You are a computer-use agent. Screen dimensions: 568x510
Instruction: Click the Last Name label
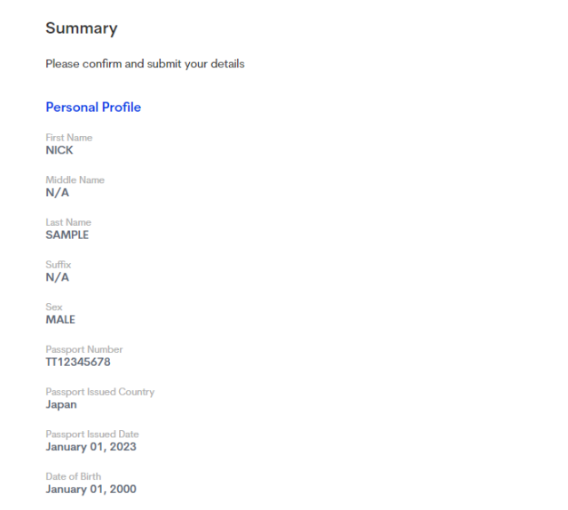68,222
